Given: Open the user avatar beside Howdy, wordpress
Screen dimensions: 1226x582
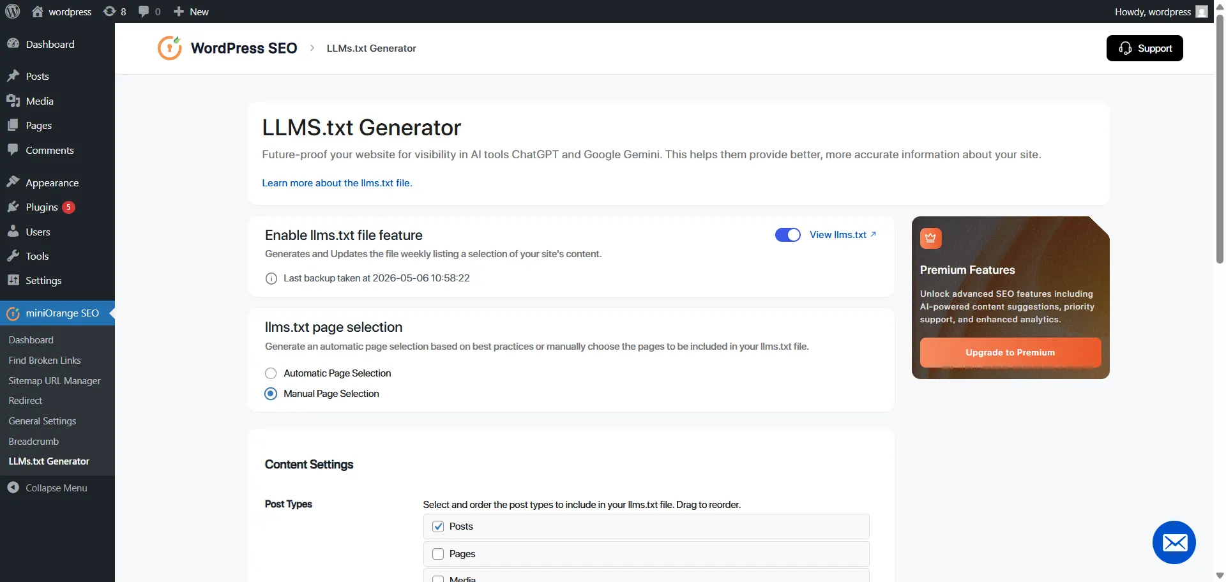Looking at the screenshot, I should click(x=1202, y=11).
